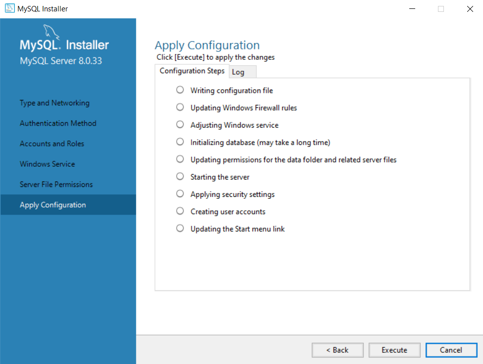Select the Updating Windows Firewall rules step indicator
Image resolution: width=483 pixels, height=364 pixels.
pos(180,107)
